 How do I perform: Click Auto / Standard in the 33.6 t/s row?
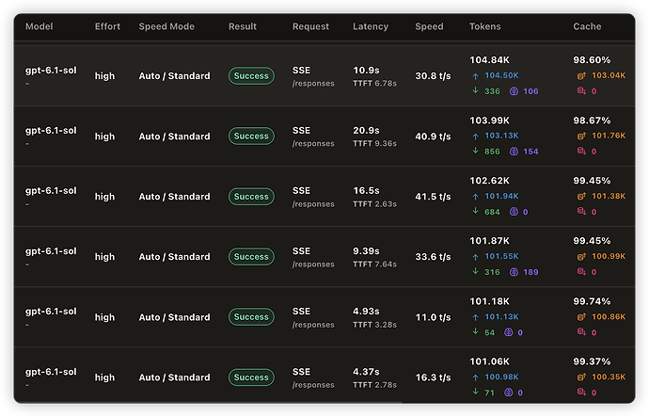(174, 257)
